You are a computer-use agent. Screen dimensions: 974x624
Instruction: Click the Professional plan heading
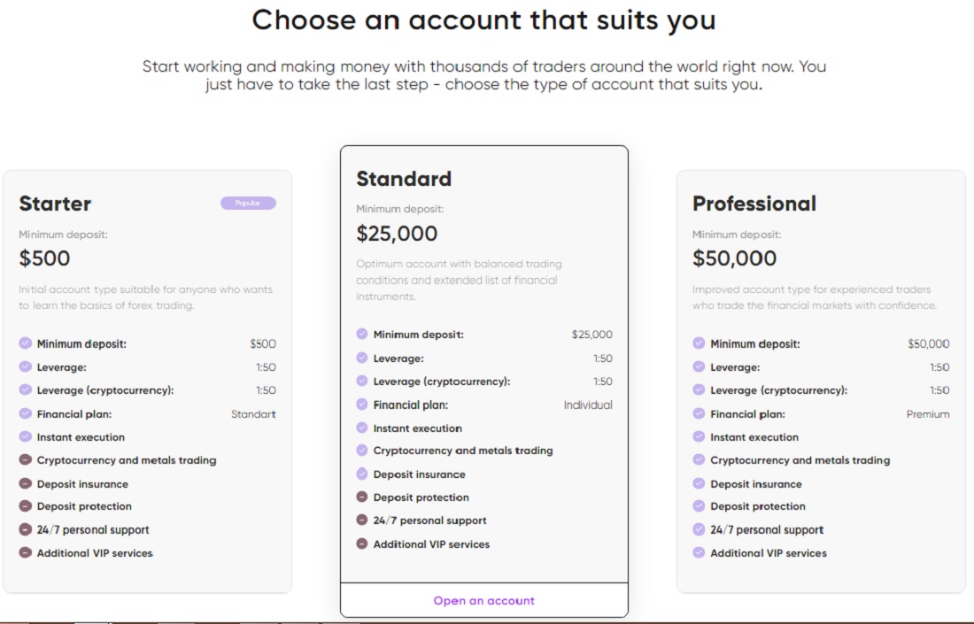pyautogui.click(x=754, y=204)
